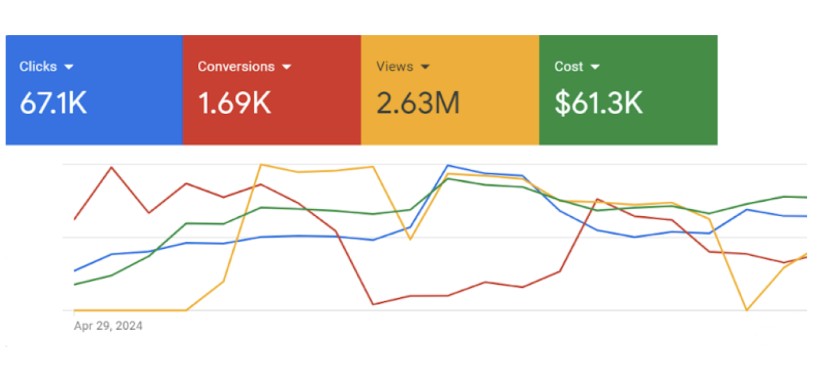This screenshot has width=813, height=379.
Task: Click the Apr 29, 2024 axis date label
Action: click(108, 326)
